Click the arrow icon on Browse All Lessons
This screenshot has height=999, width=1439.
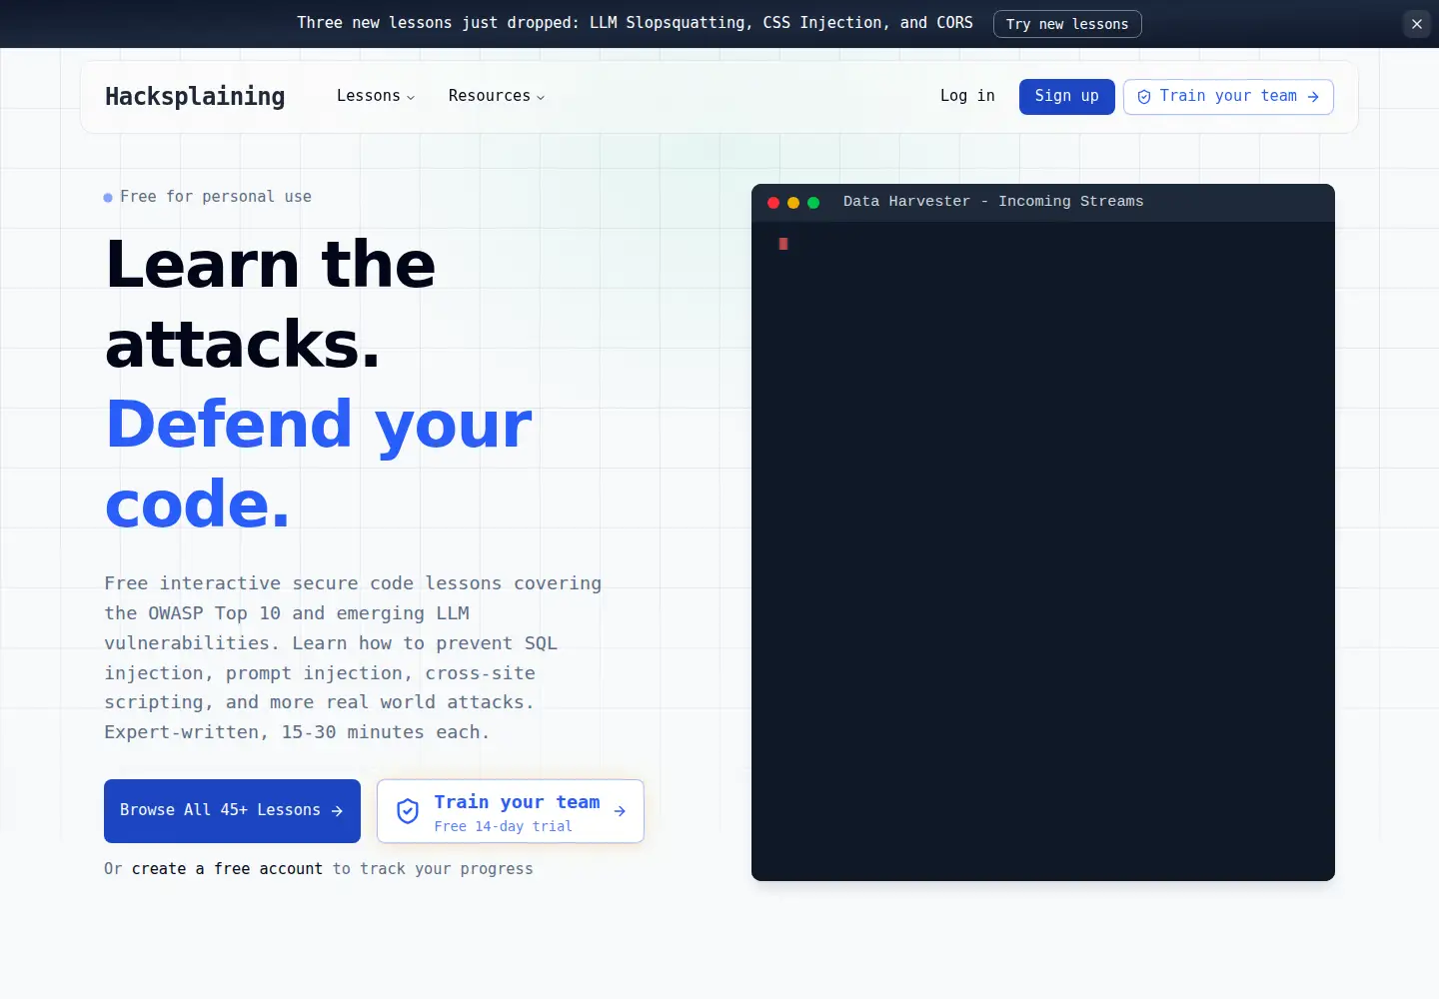[337, 811]
